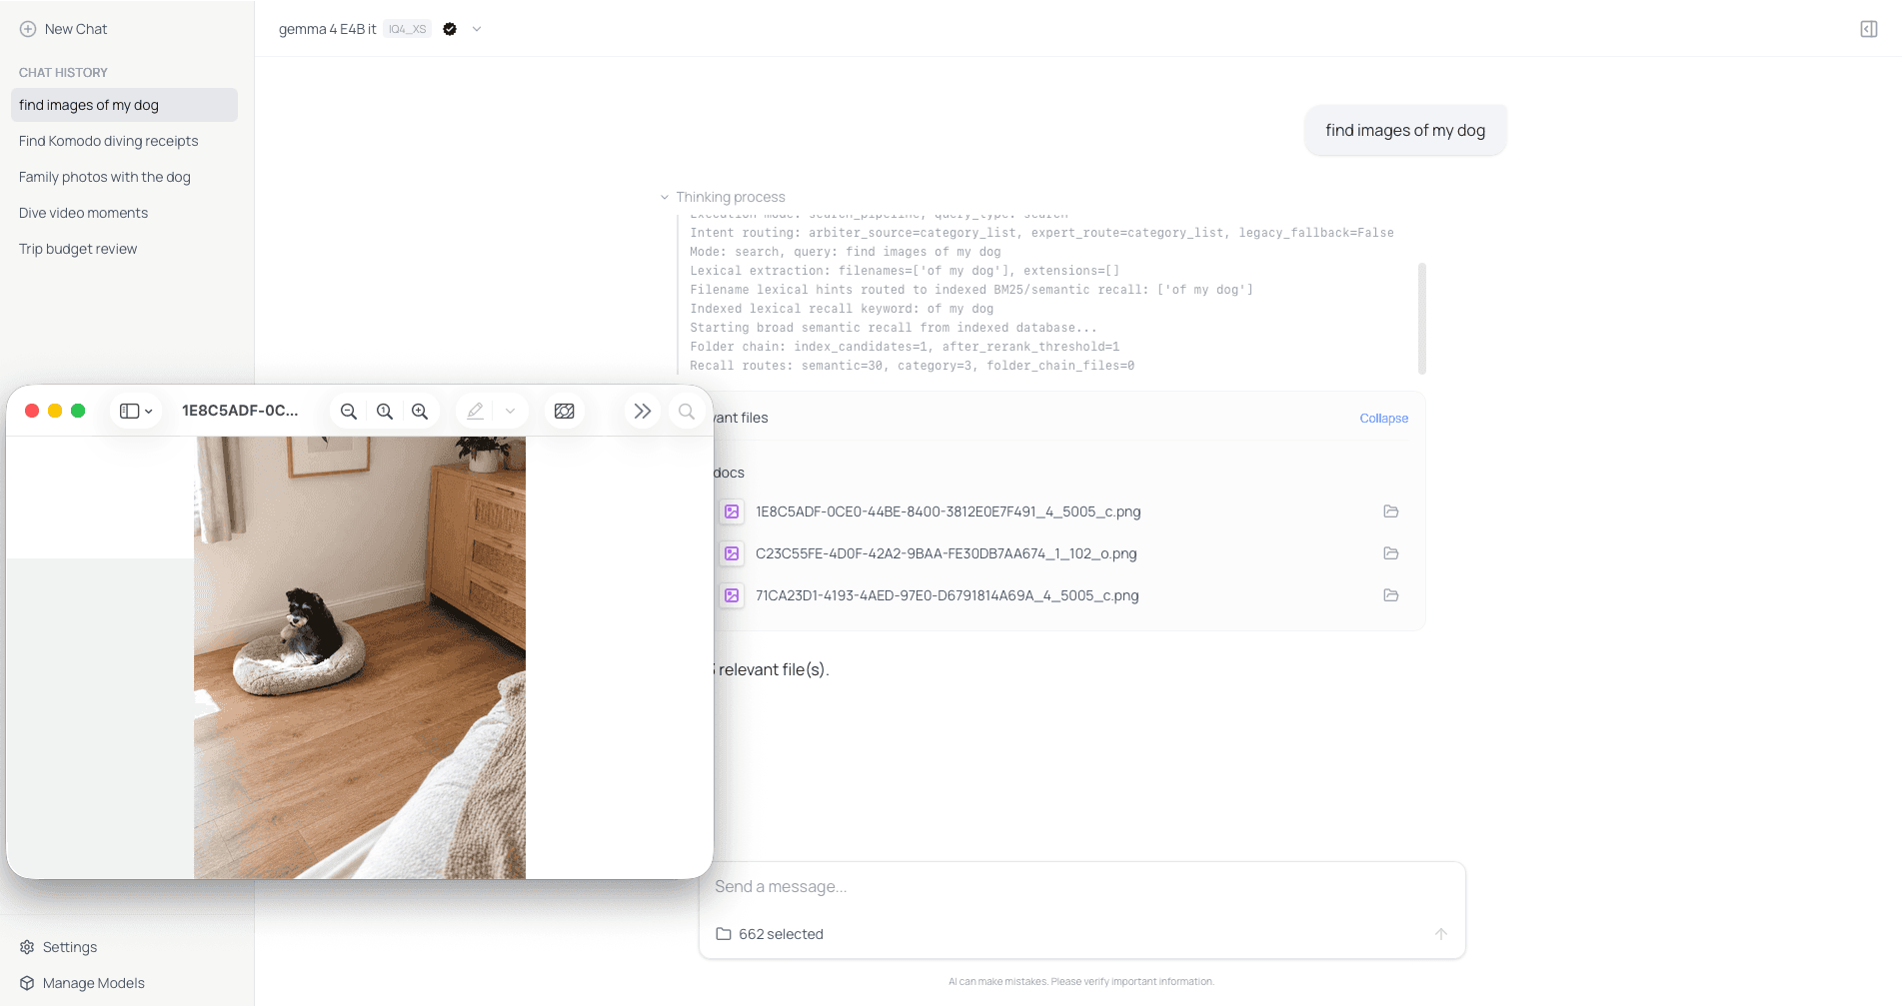Open file 1E8C5ADF-0CE0 png result
This screenshot has height=1006, width=1902.
point(948,511)
